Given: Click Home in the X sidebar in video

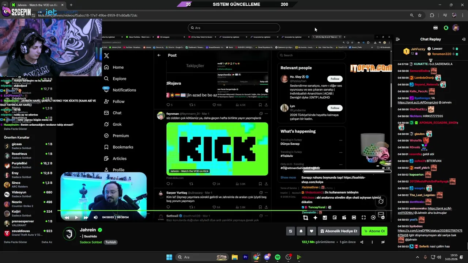Looking at the screenshot, I should (x=114, y=67).
